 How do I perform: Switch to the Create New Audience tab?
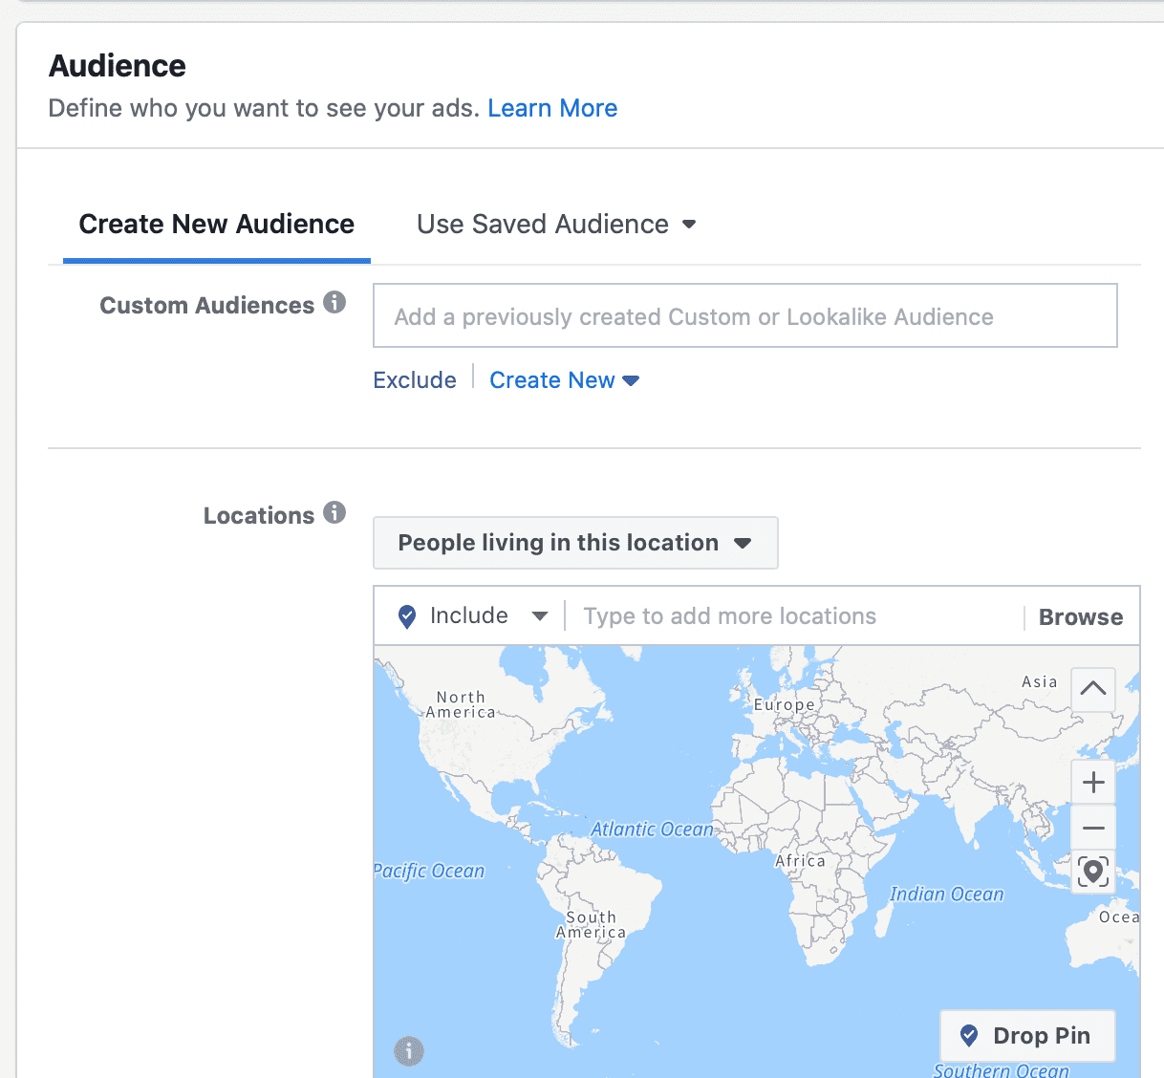pos(215,224)
